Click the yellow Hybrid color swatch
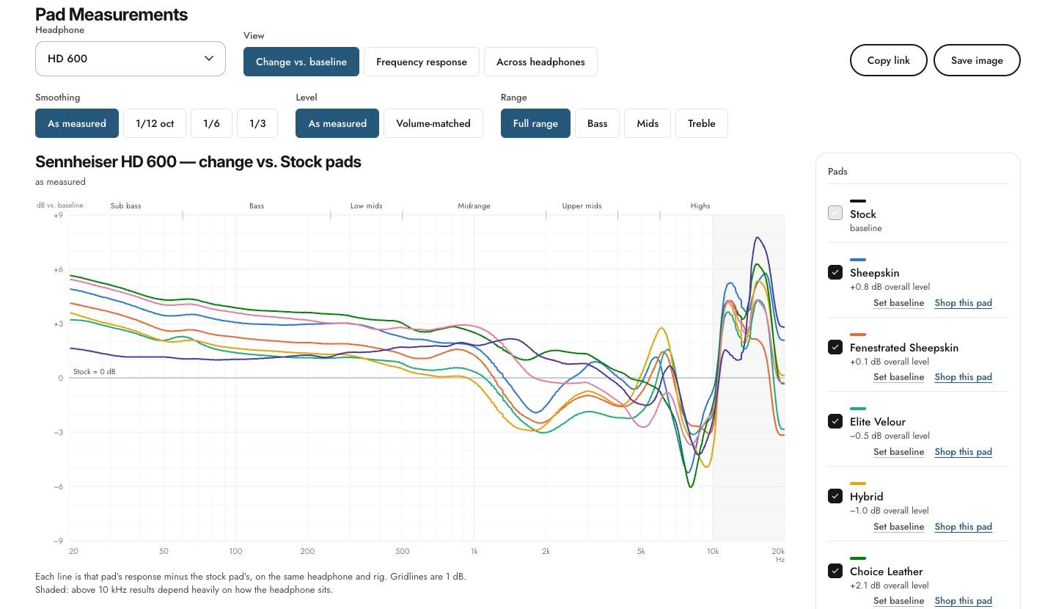This screenshot has height=609, width=1056. point(858,484)
